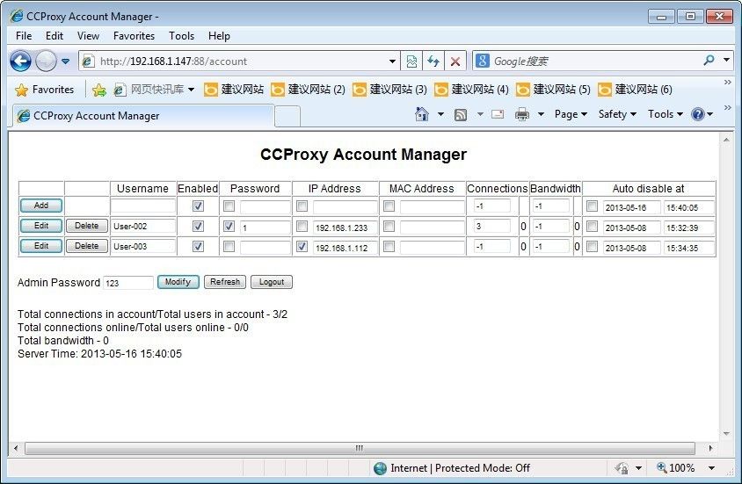Focus the Admin Password field

click(128, 283)
